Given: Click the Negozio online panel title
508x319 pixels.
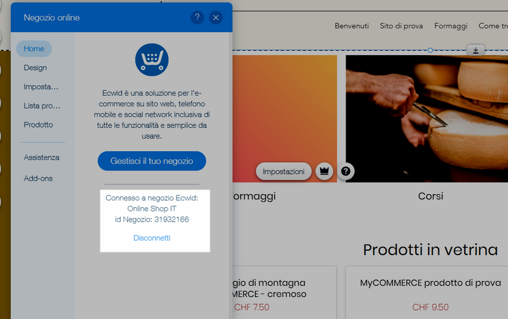Looking at the screenshot, I should (52, 18).
